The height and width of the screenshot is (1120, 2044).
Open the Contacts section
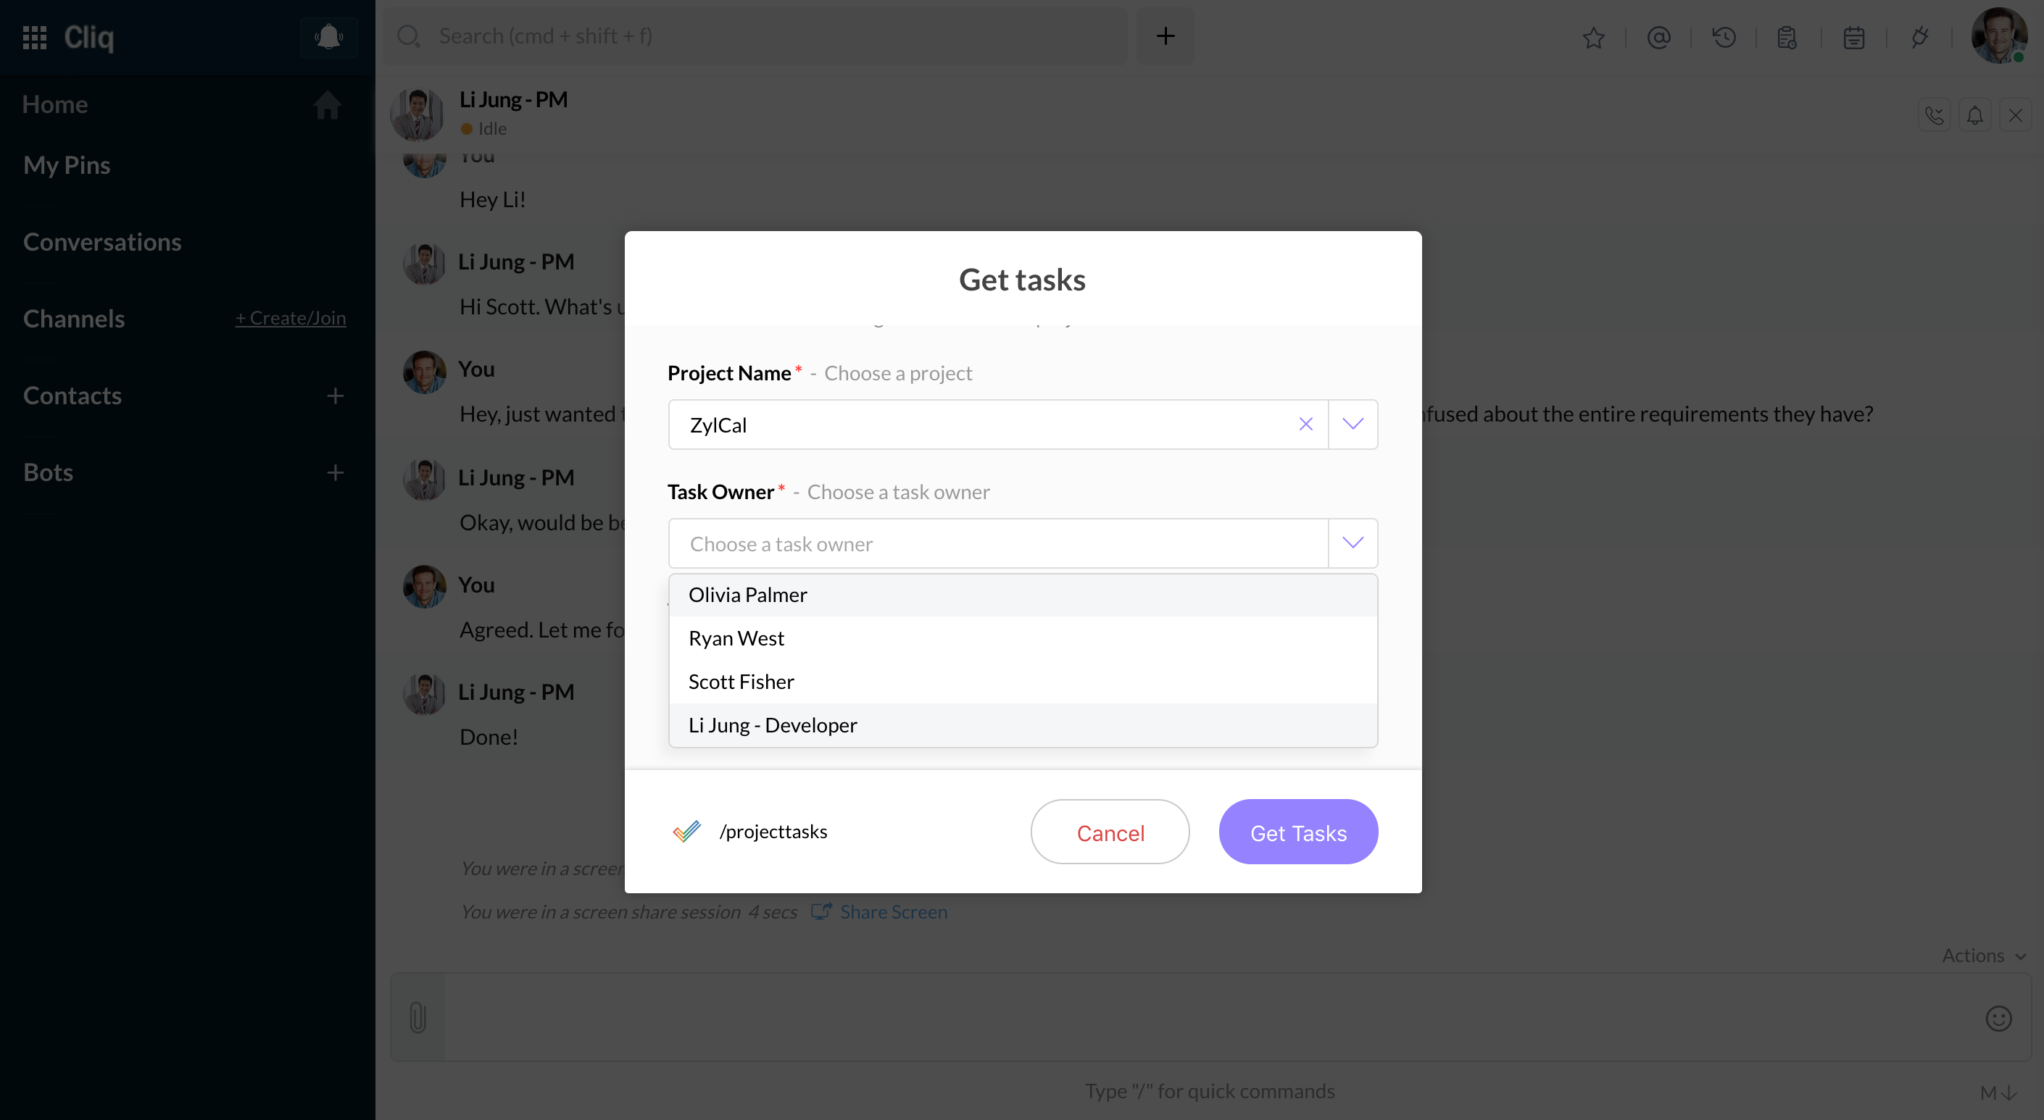pos(72,396)
